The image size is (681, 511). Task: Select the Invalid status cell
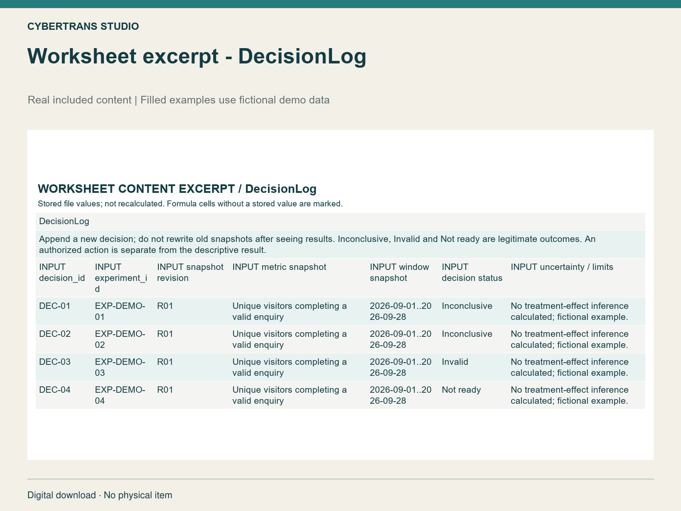(x=455, y=362)
